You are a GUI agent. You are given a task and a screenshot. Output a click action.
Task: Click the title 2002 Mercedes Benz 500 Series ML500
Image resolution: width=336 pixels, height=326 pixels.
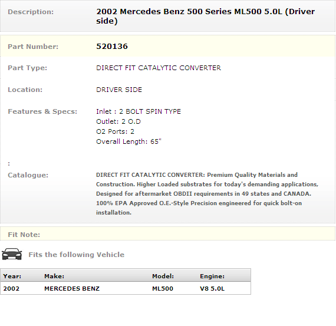coord(205,16)
